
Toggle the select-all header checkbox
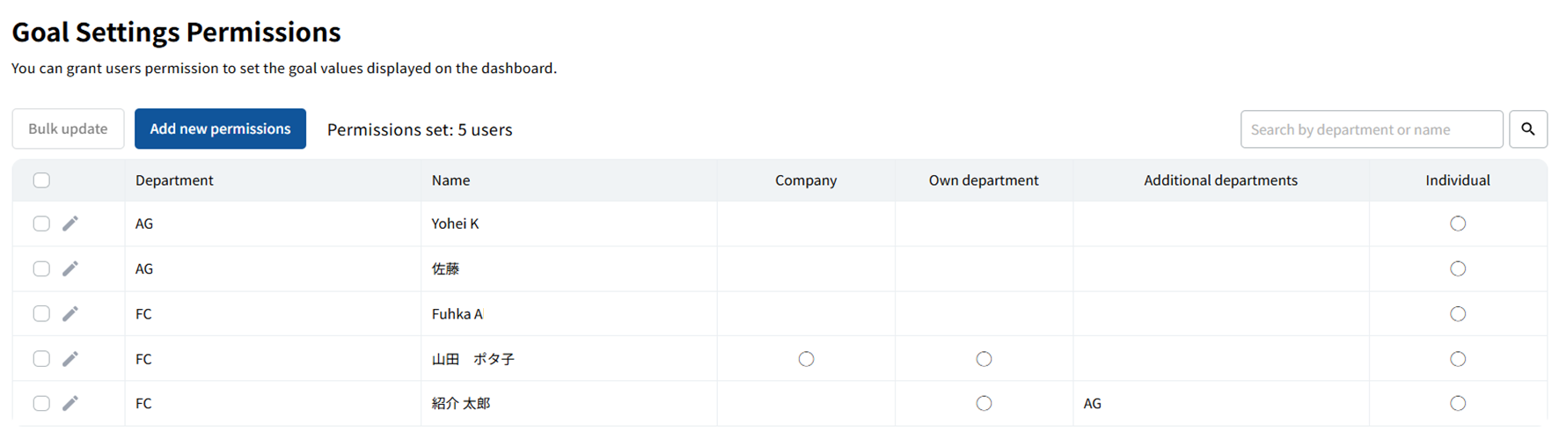point(41,180)
